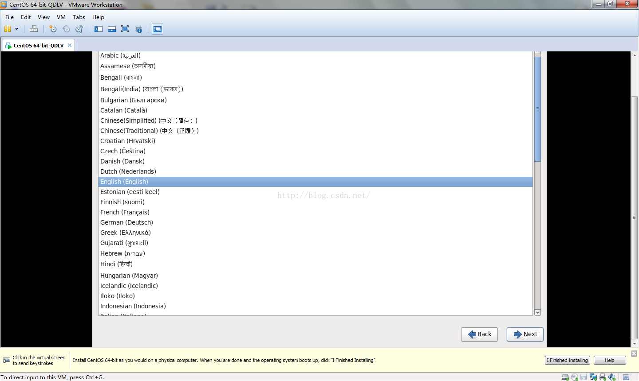This screenshot has width=639, height=381.
Task: Select the CentOS 64-bit-QDLV tab
Action: 38,45
